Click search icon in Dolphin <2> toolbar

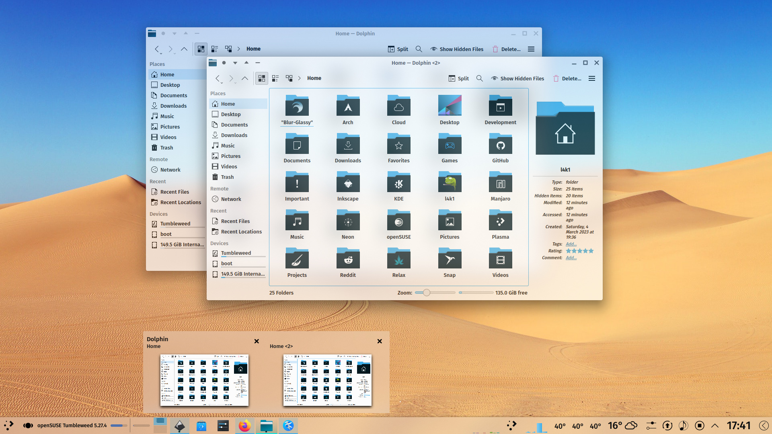[x=480, y=78]
